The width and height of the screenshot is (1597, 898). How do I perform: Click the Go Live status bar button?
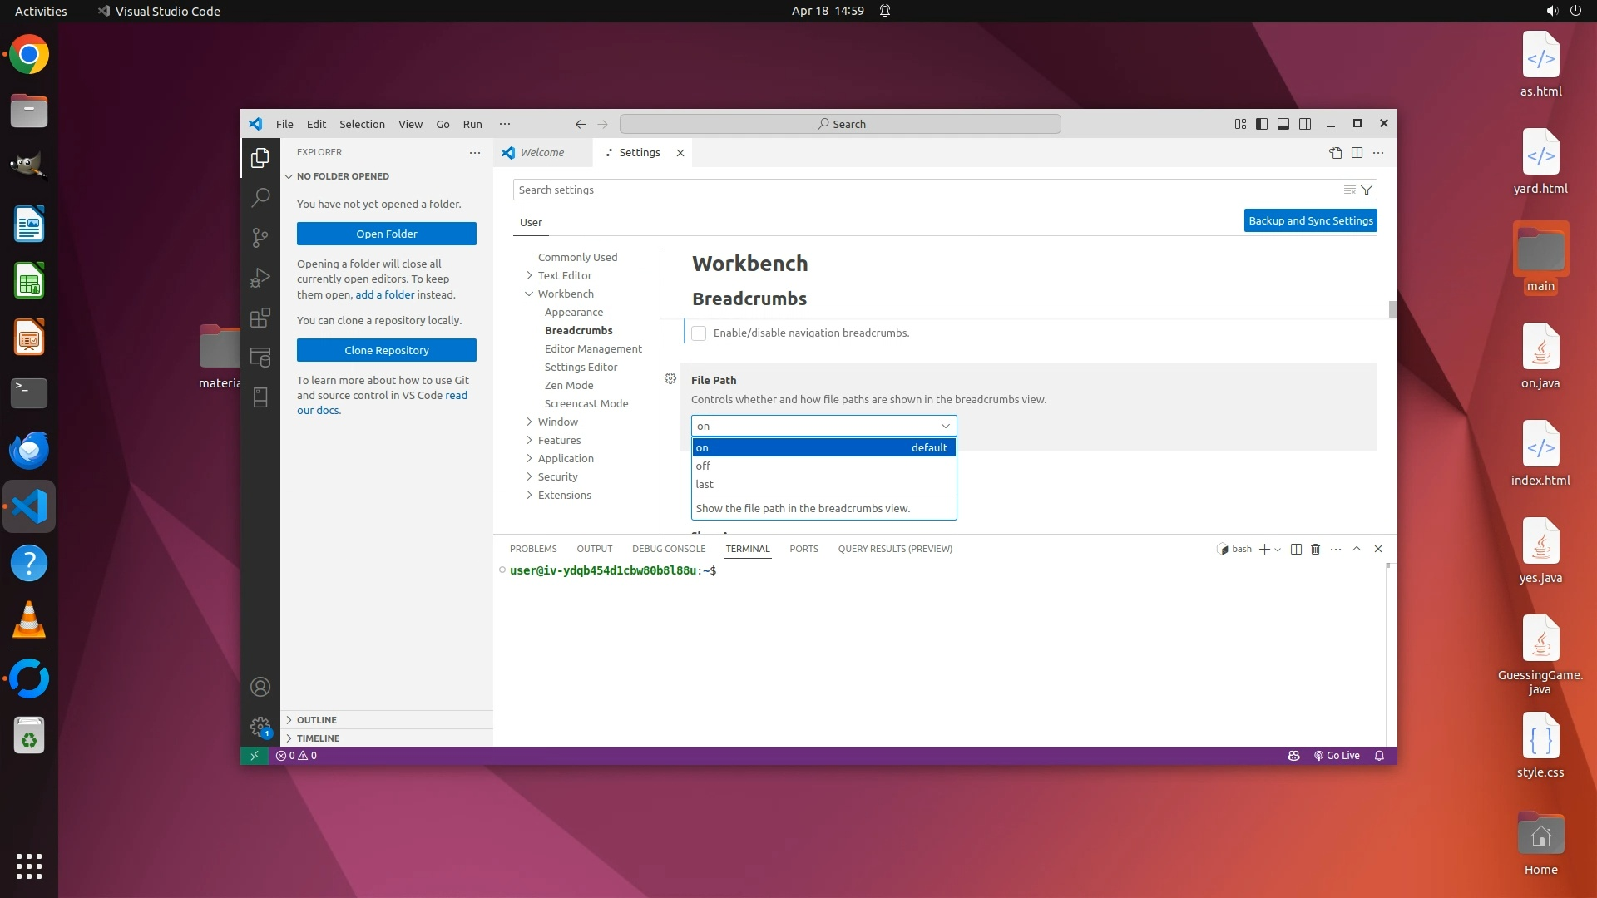tap(1337, 756)
